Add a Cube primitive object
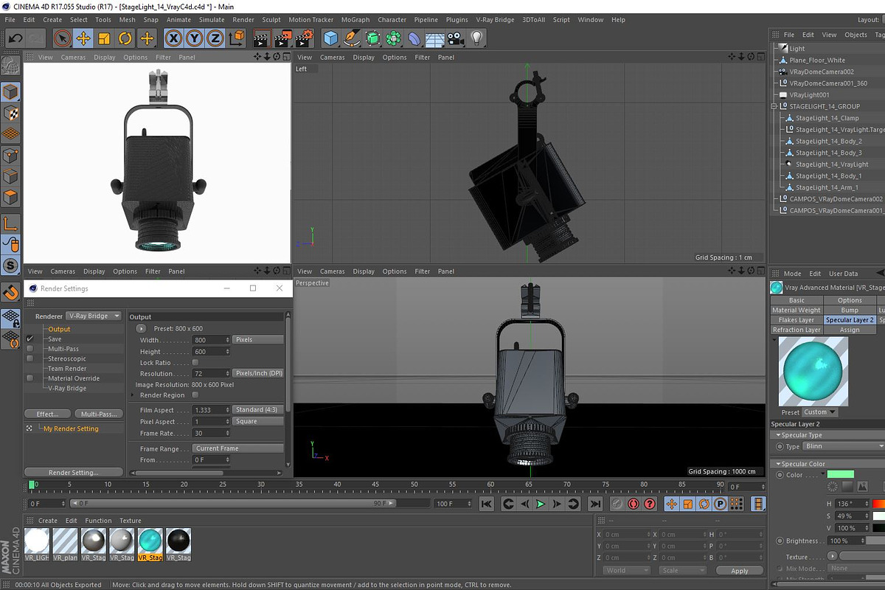This screenshot has height=590, width=885. click(x=331, y=38)
